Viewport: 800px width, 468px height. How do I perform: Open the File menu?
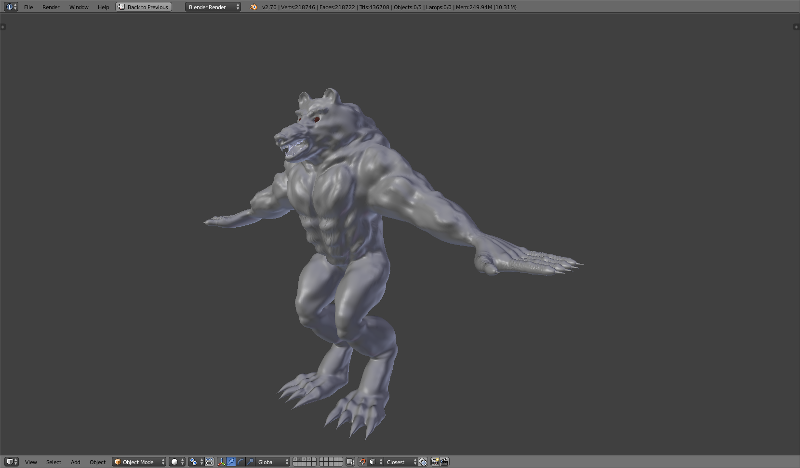(x=28, y=7)
